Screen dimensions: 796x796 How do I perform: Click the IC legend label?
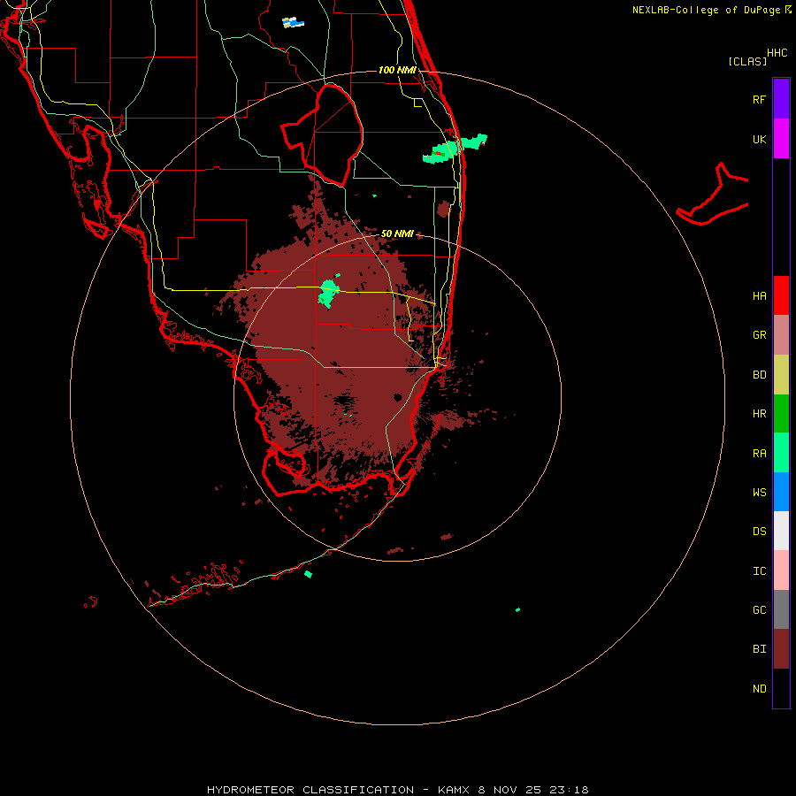[x=759, y=571]
